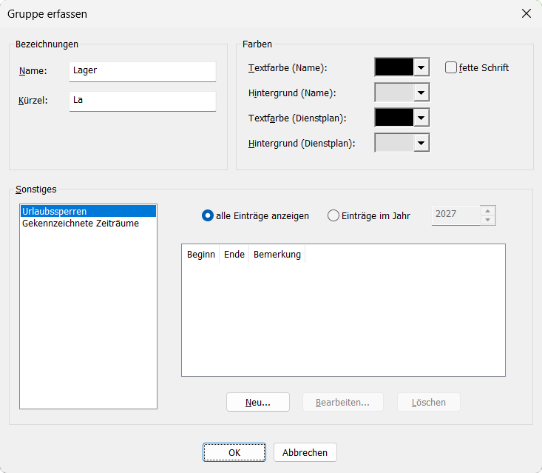Image resolution: width=542 pixels, height=473 pixels.
Task: Open Textfarbe (Dienstplan) dropdown arrow
Action: (x=421, y=118)
